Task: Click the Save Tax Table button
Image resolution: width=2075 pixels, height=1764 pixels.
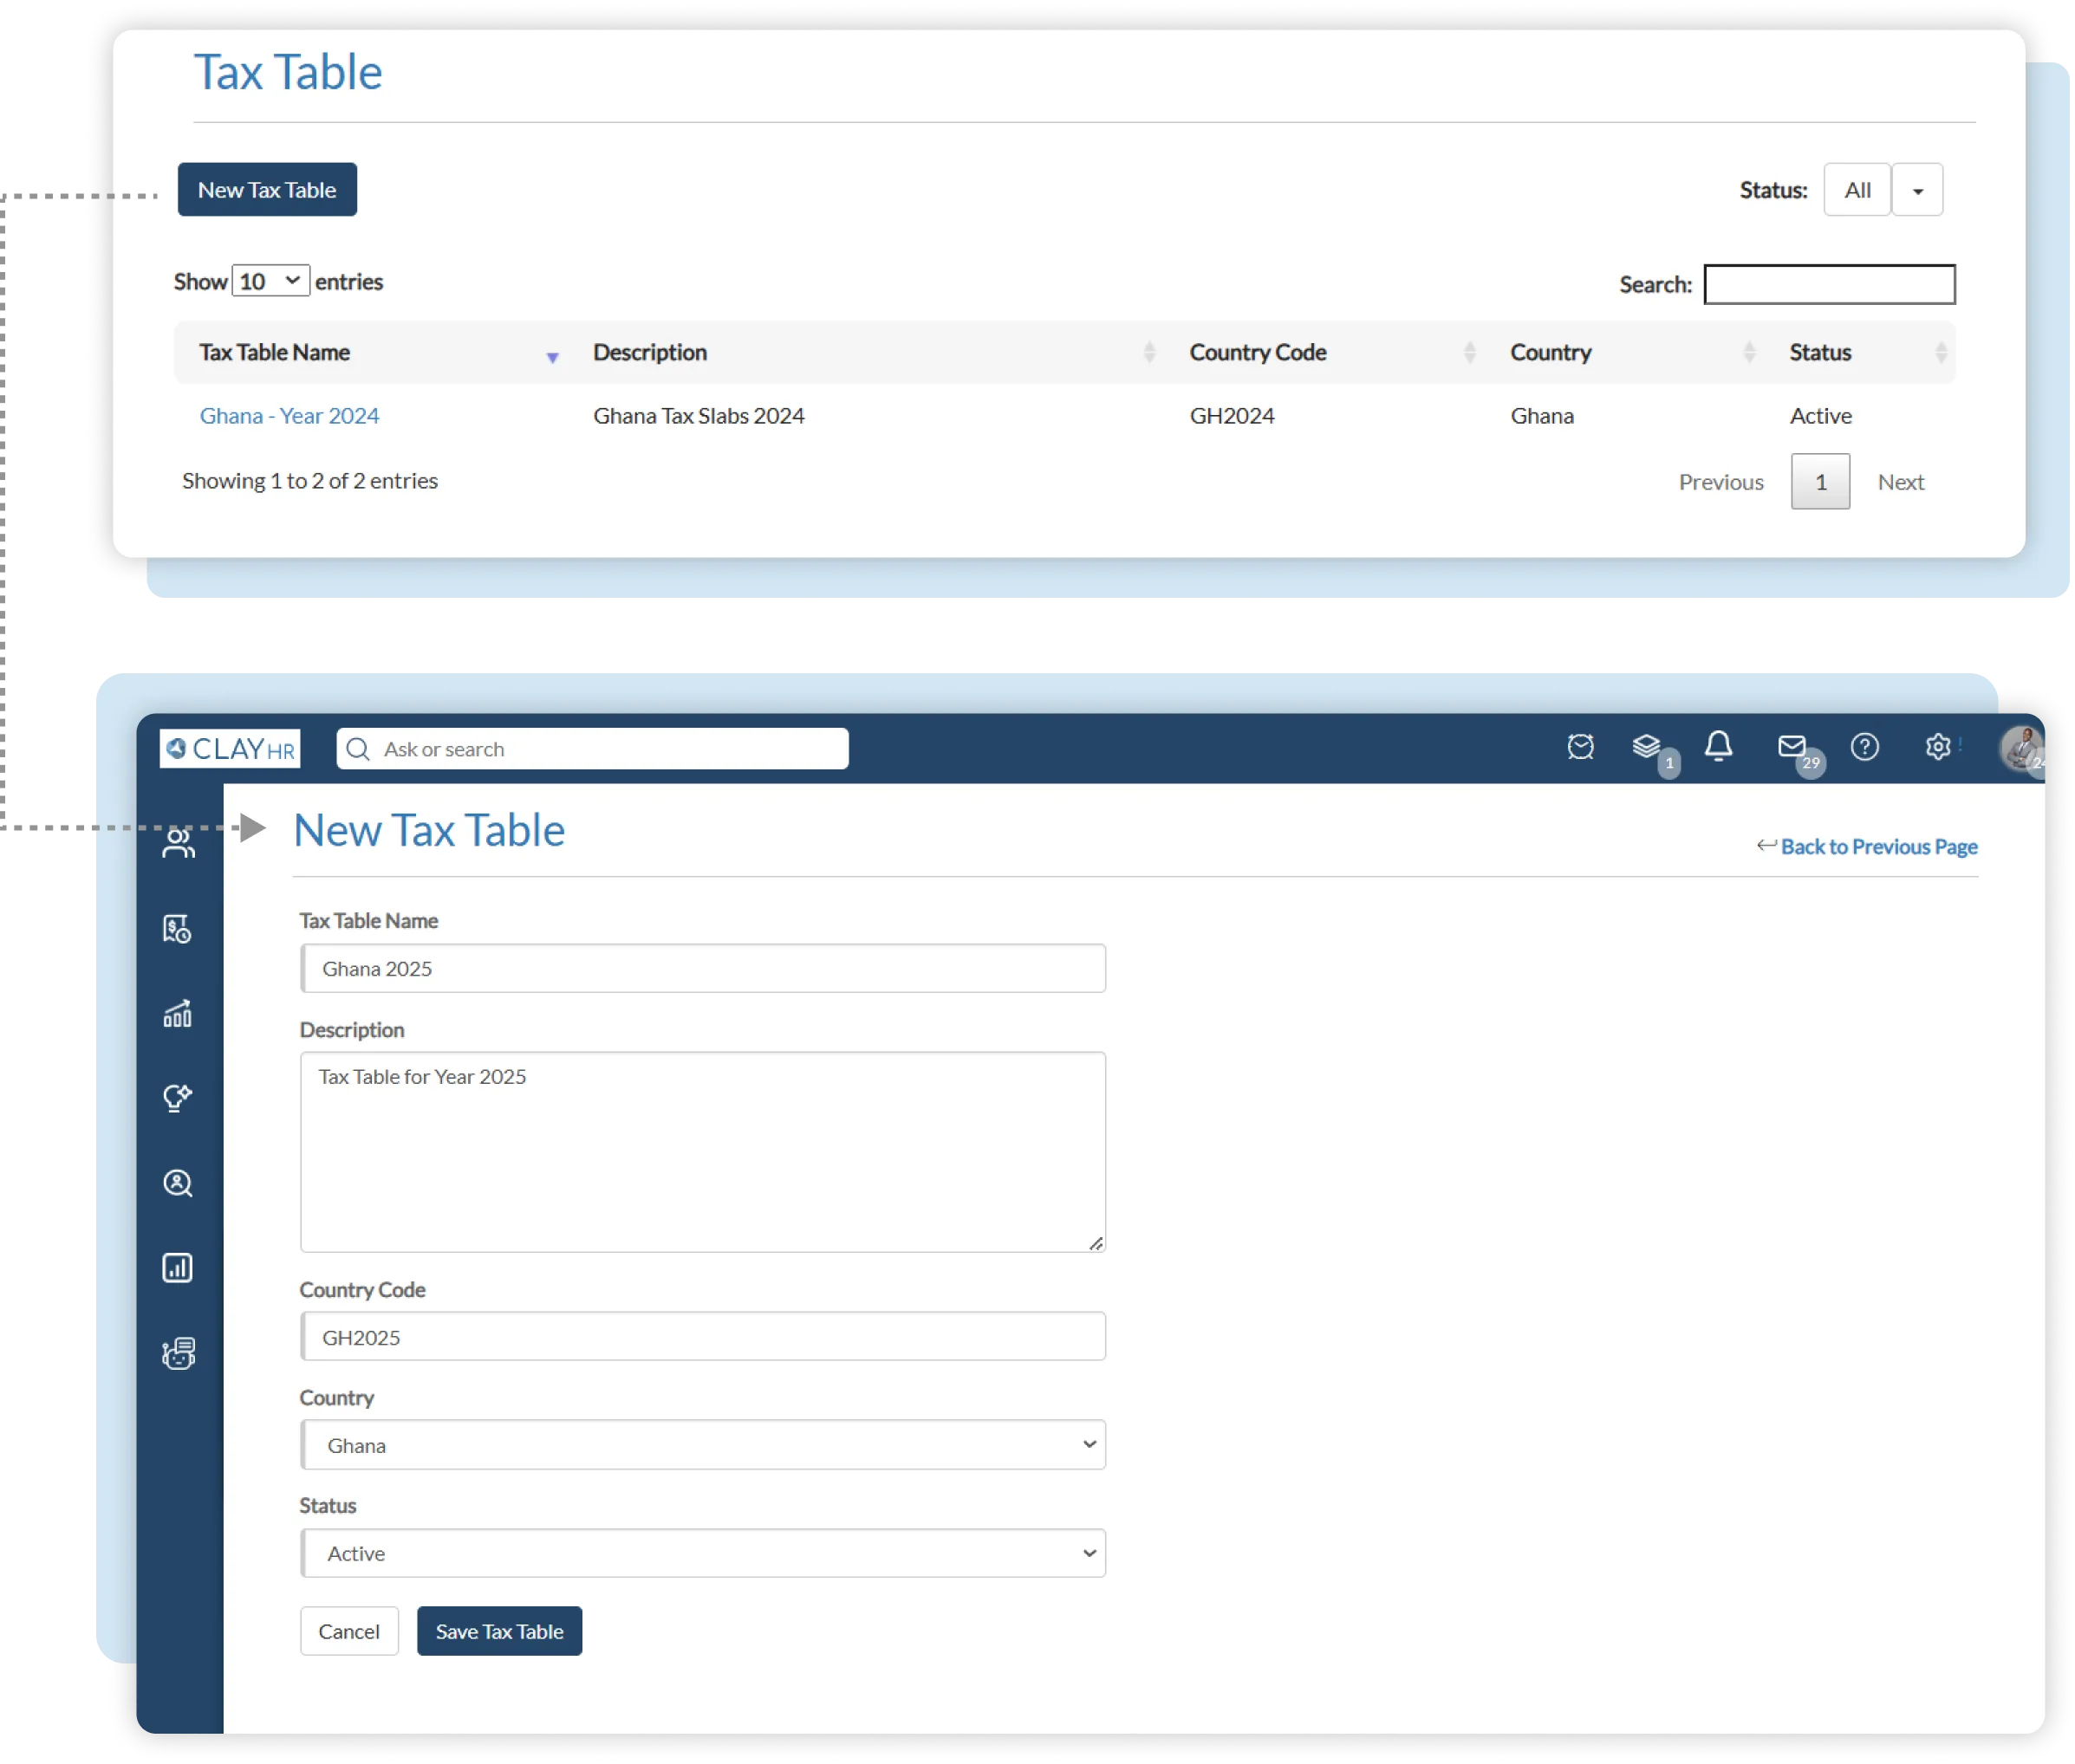Action: point(499,1631)
